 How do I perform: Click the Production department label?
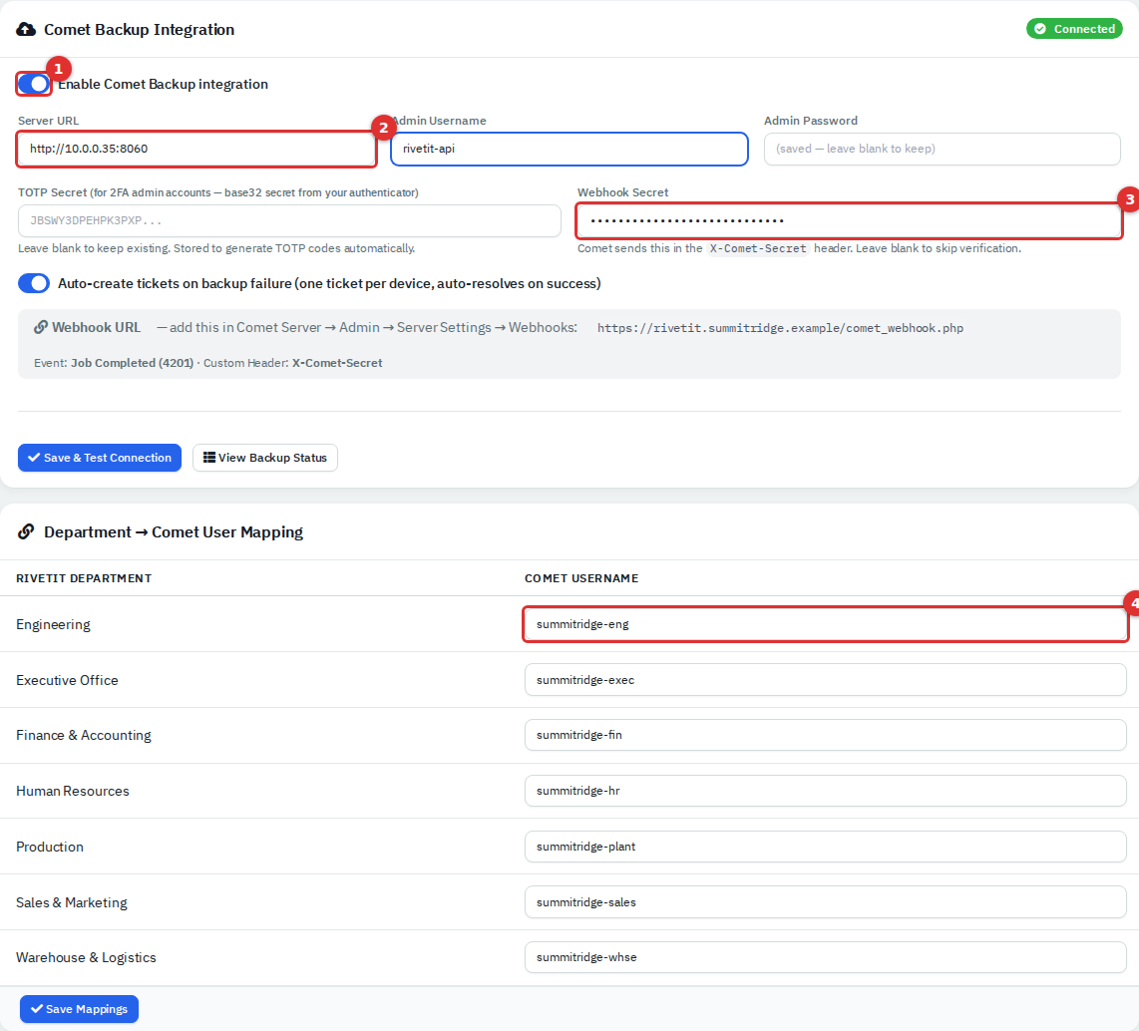pyautogui.click(x=50, y=847)
